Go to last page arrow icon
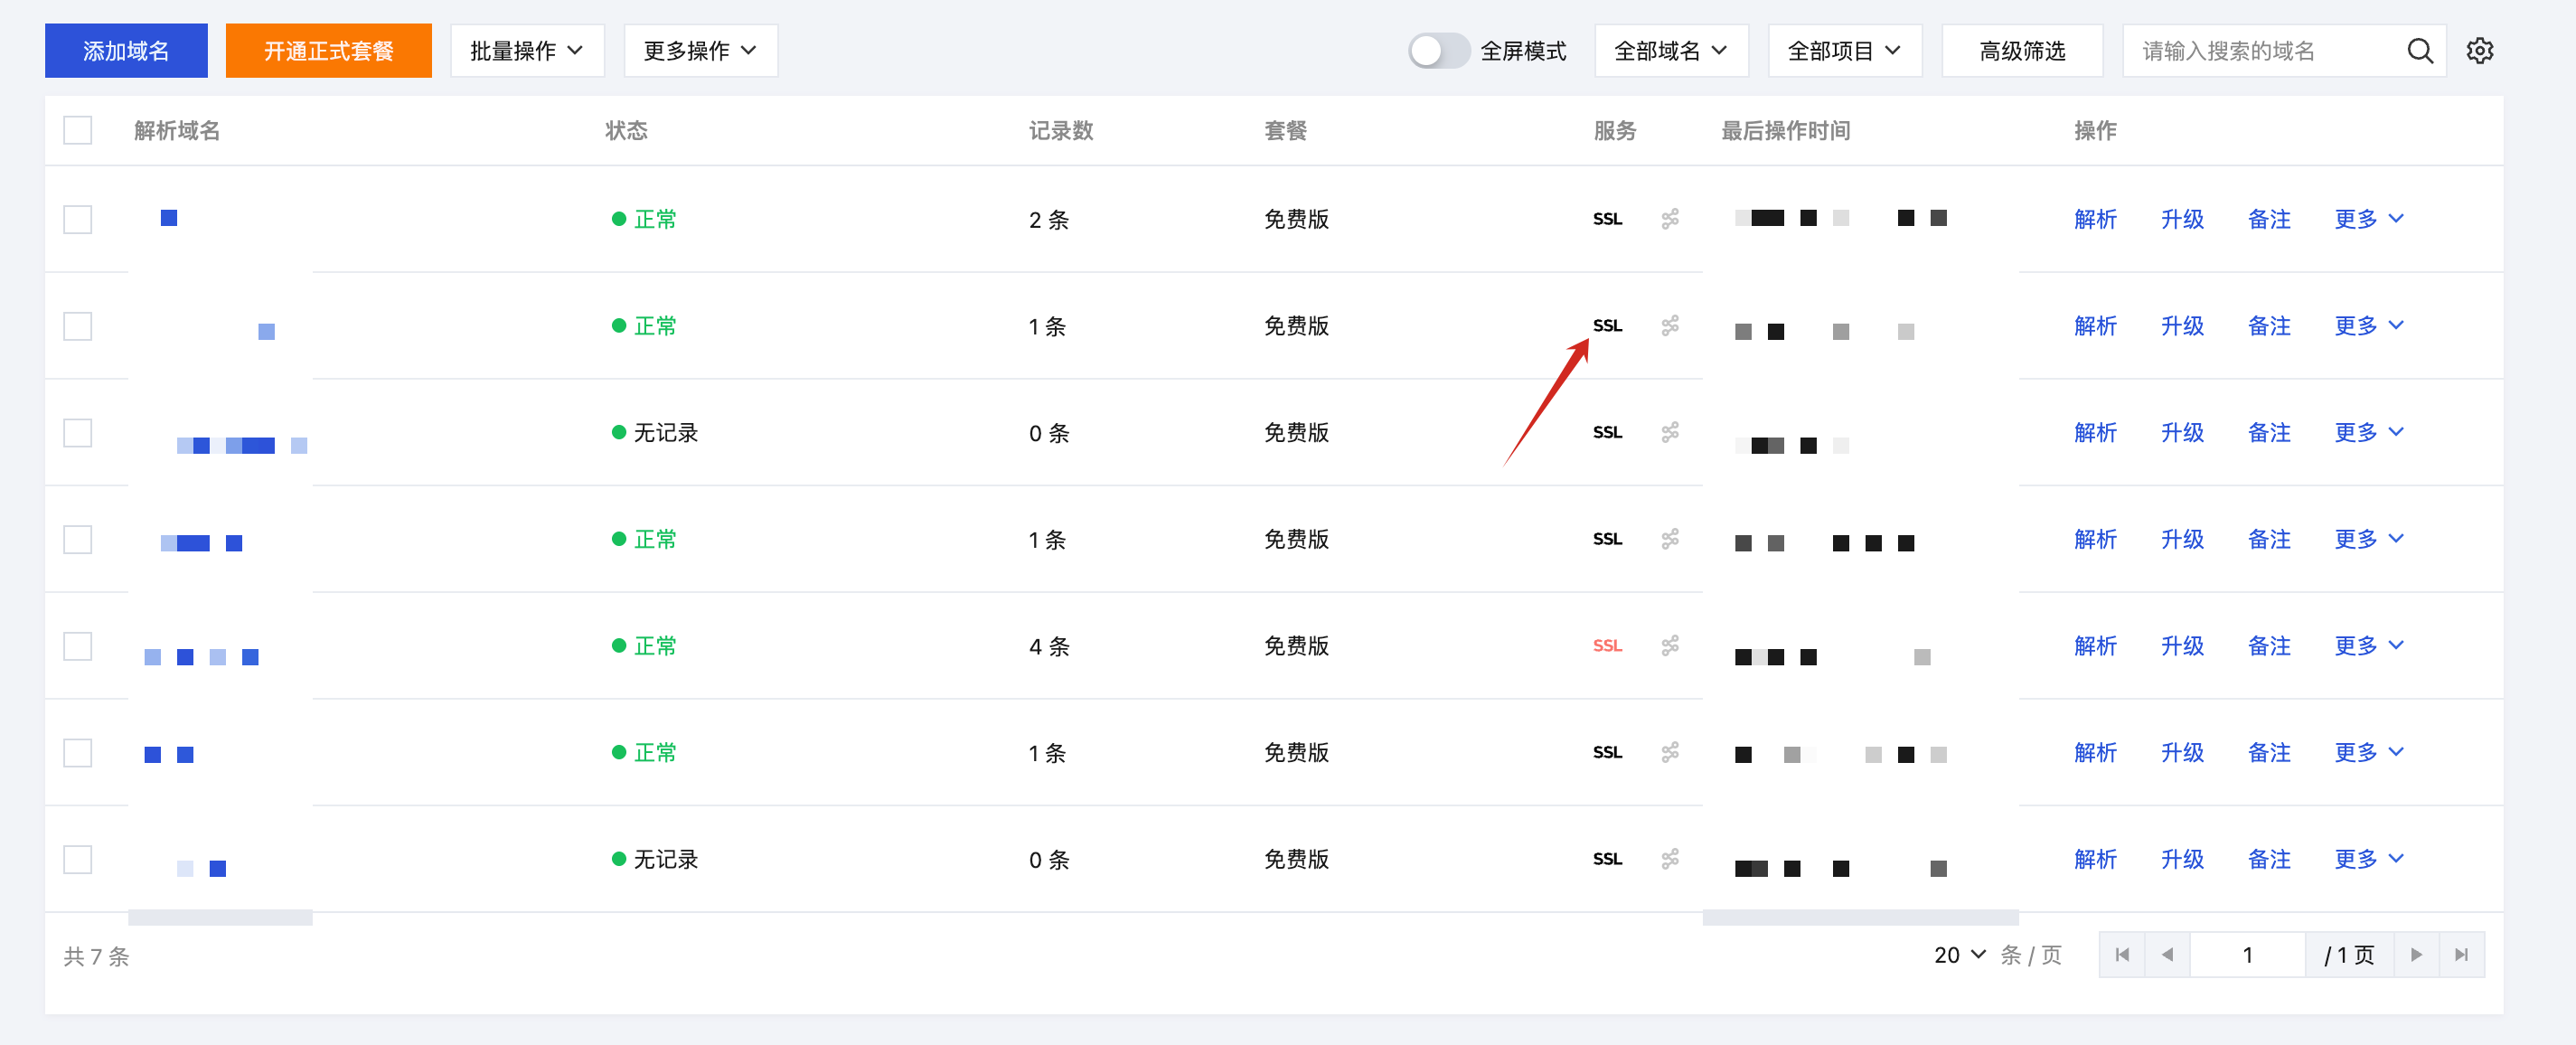Screen dimensions: 2576x1045 2461,955
